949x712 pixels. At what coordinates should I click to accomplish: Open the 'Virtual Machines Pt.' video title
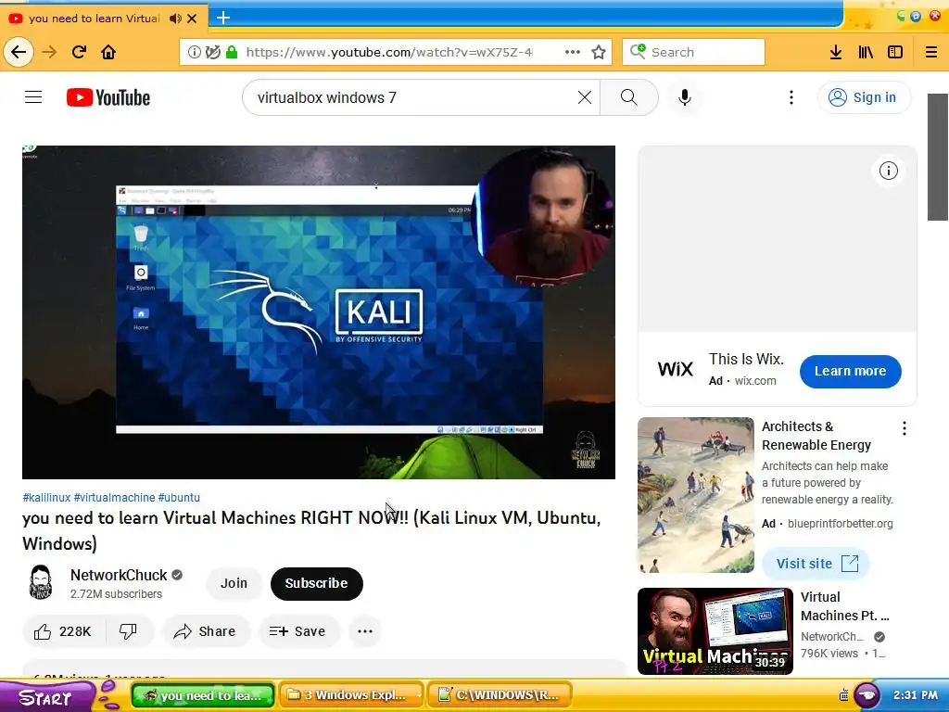(x=844, y=606)
